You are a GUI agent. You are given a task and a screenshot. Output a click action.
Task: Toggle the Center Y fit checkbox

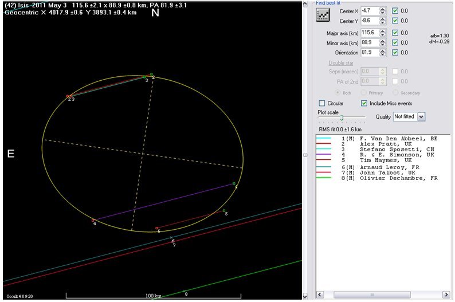click(395, 21)
